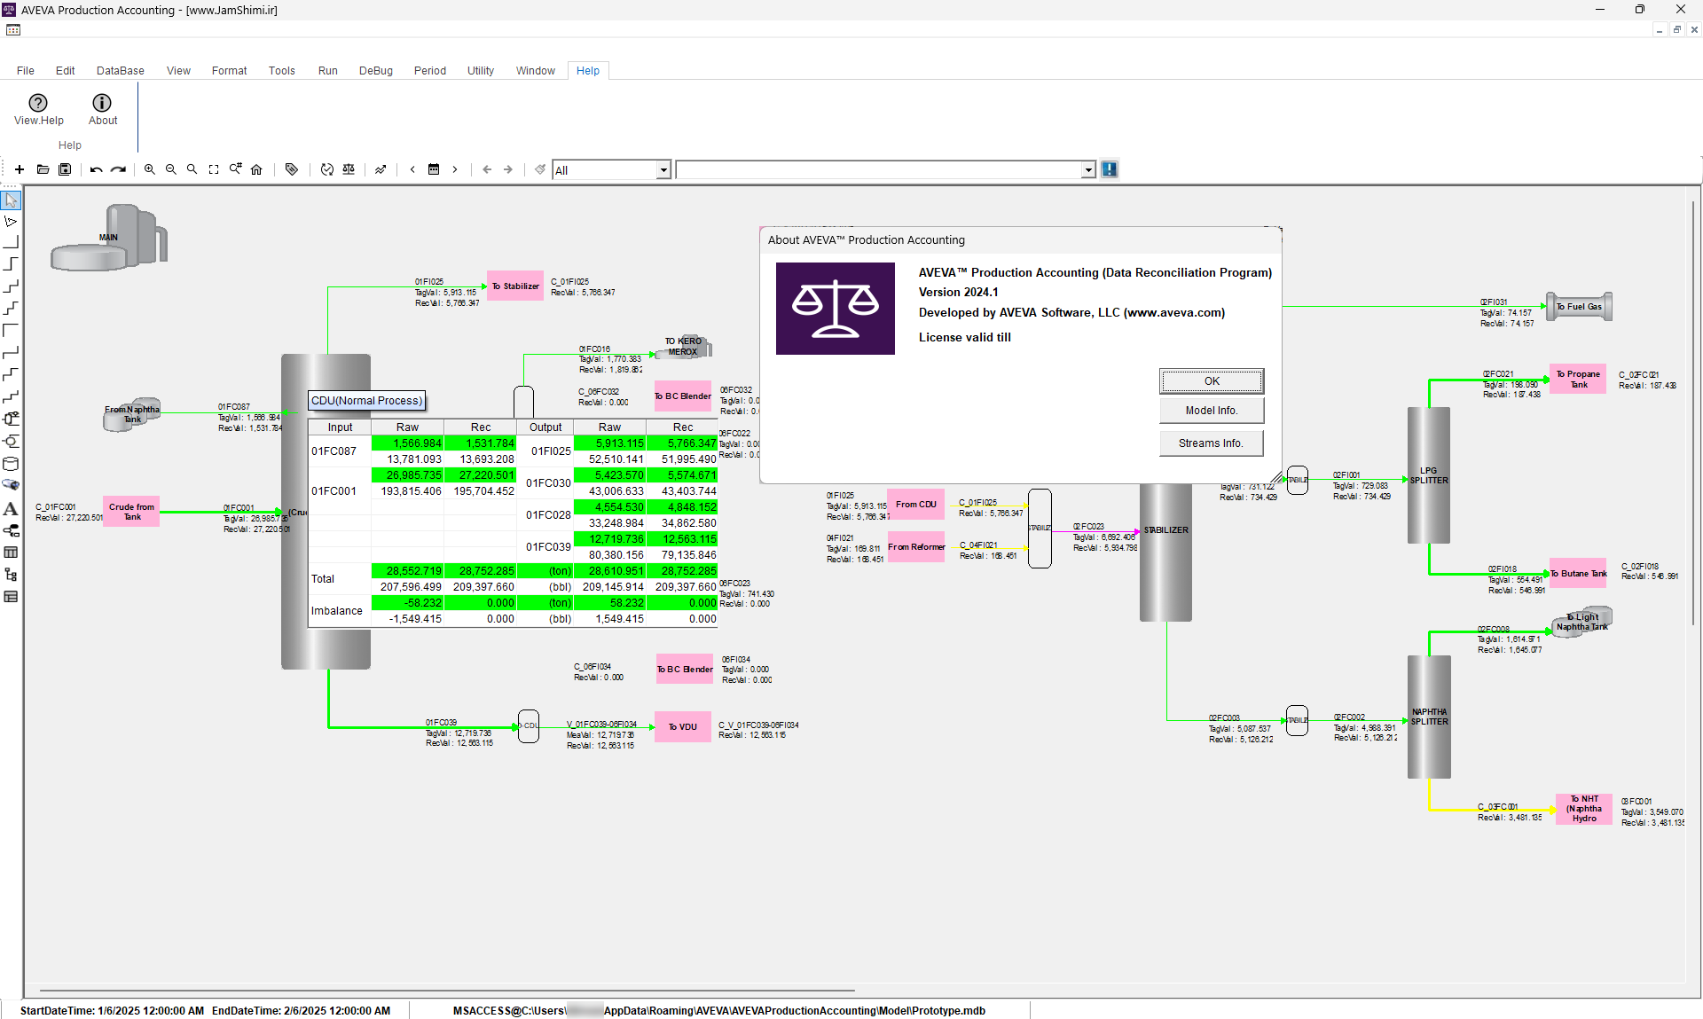The width and height of the screenshot is (1703, 1019).
Task: Select the LPG SPLITTER column unit
Action: [1429, 475]
